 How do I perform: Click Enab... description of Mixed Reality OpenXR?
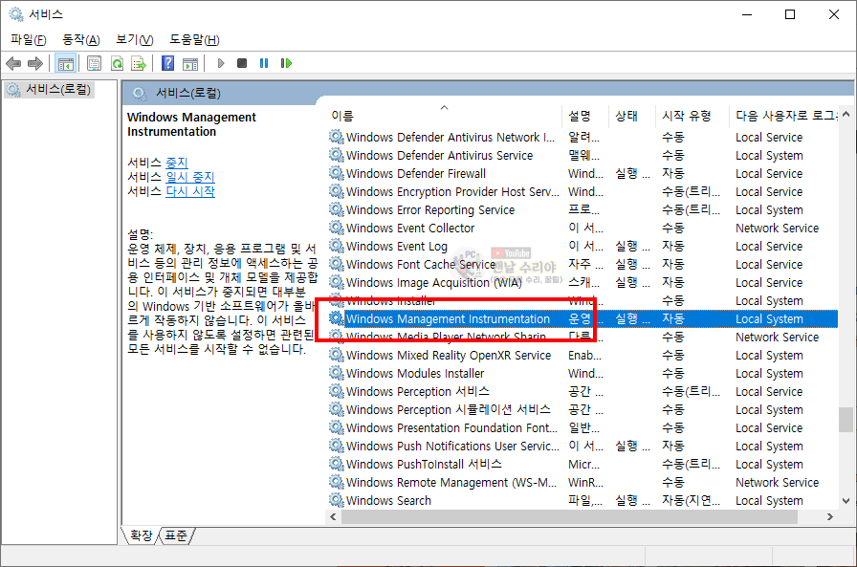point(584,355)
